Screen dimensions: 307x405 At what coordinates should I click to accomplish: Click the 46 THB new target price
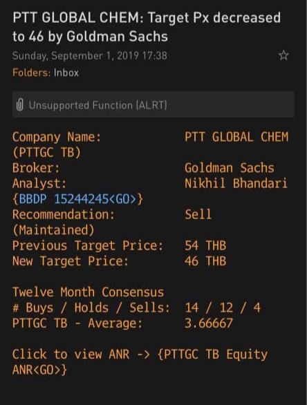pyautogui.click(x=205, y=261)
